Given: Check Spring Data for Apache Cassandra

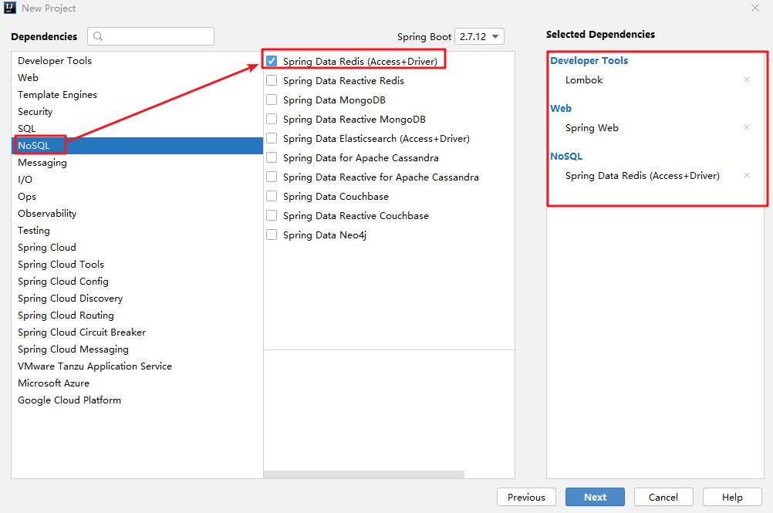Looking at the screenshot, I should tap(272, 157).
